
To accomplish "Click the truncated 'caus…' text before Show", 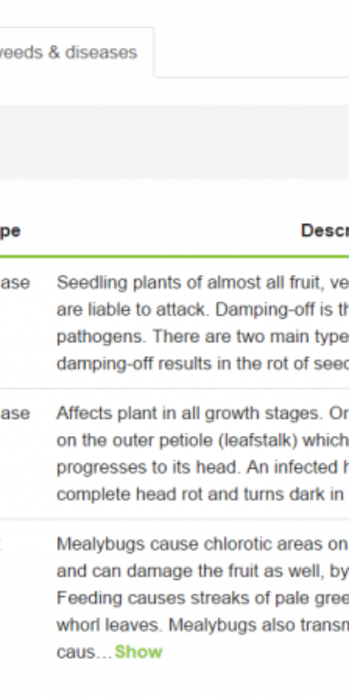I will click(85, 653).
